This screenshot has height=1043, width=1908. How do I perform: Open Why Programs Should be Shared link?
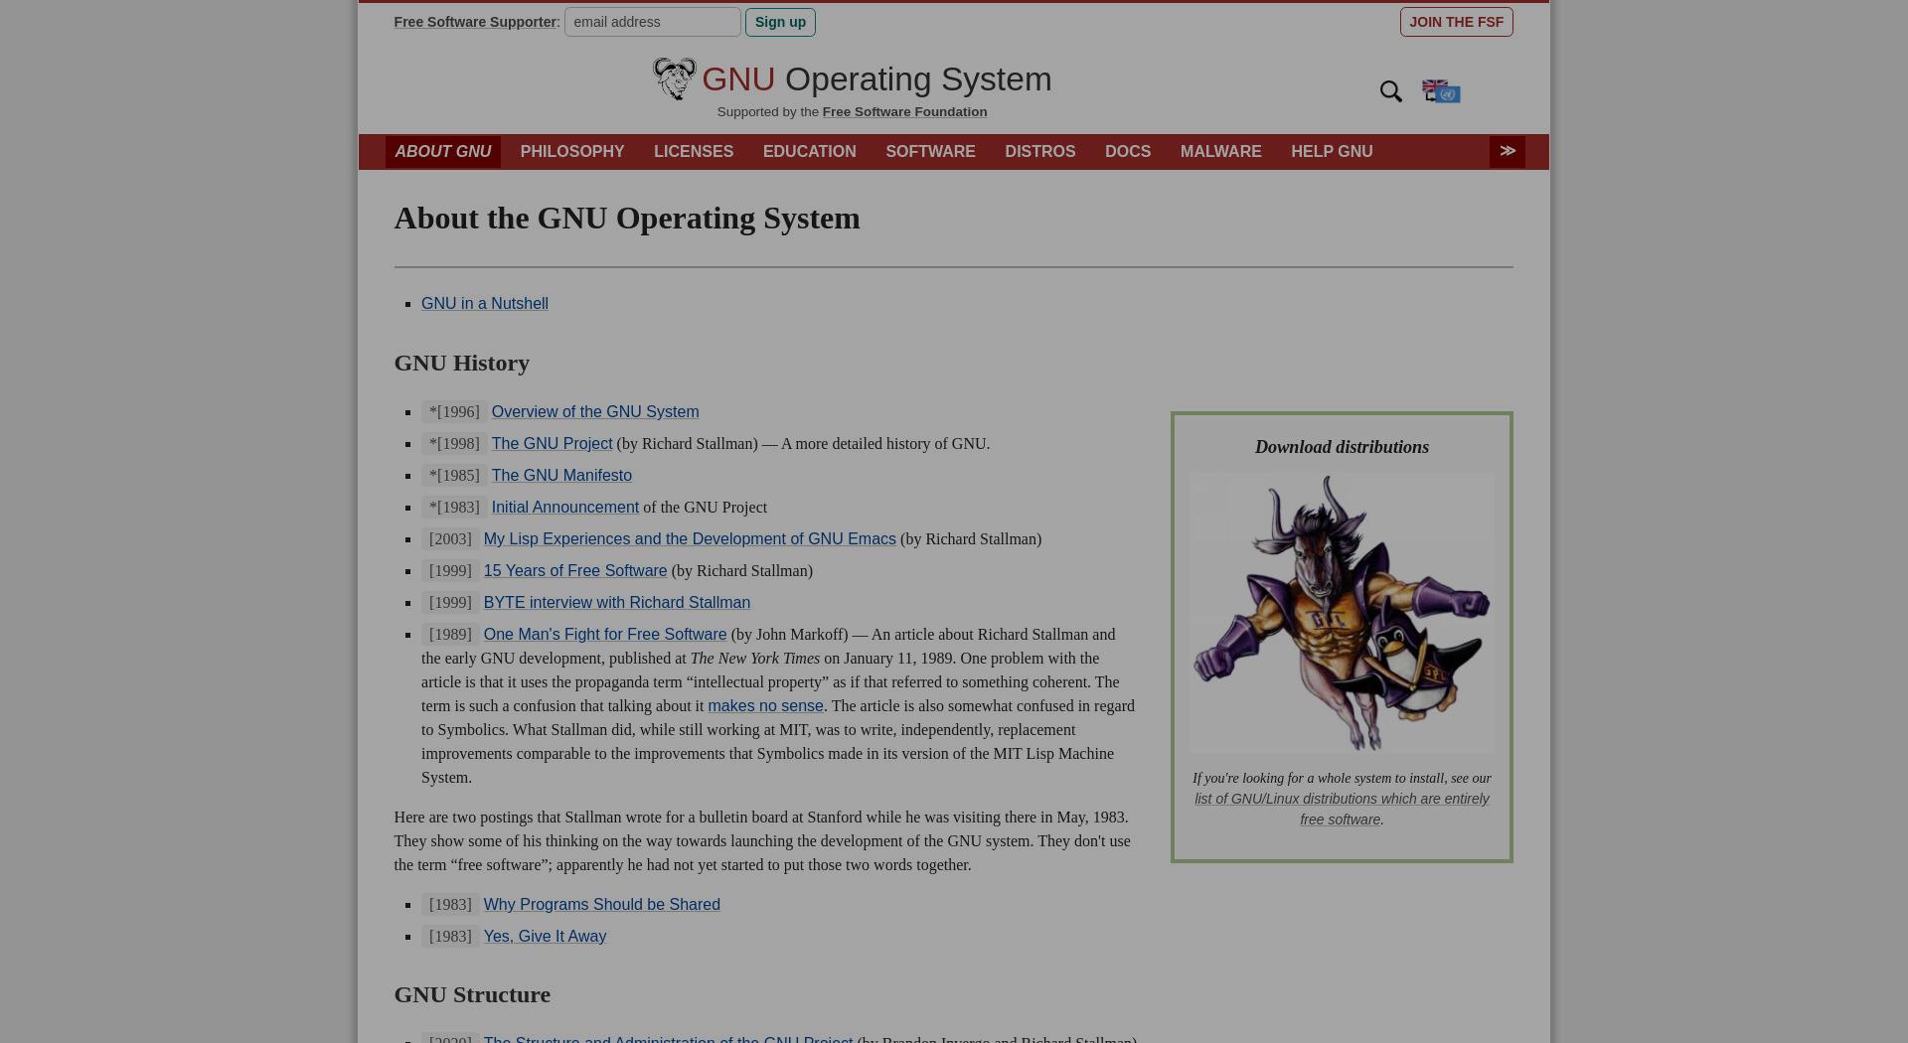[x=601, y=905]
